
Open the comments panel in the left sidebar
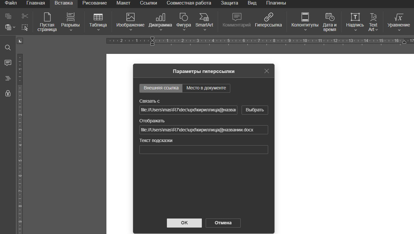point(8,63)
